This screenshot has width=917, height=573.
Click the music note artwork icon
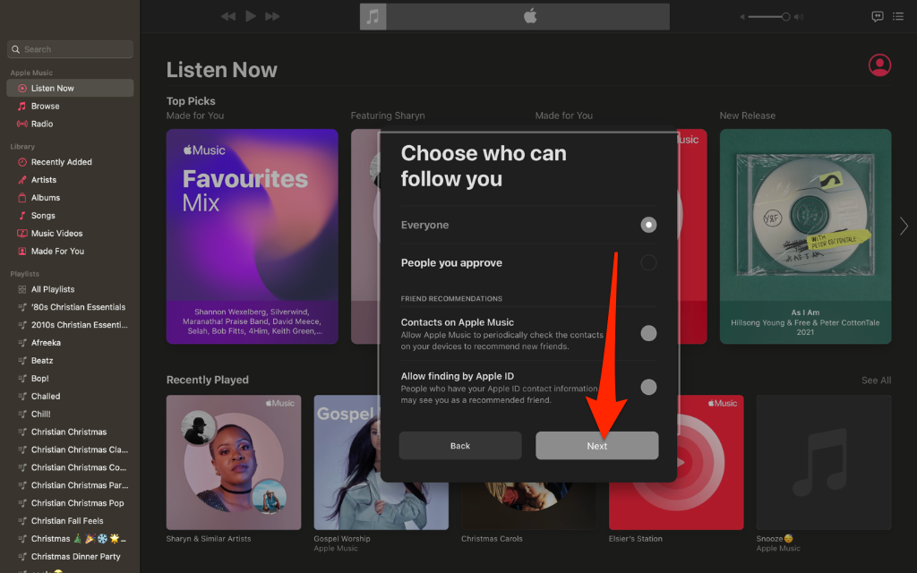pyautogui.click(x=373, y=16)
